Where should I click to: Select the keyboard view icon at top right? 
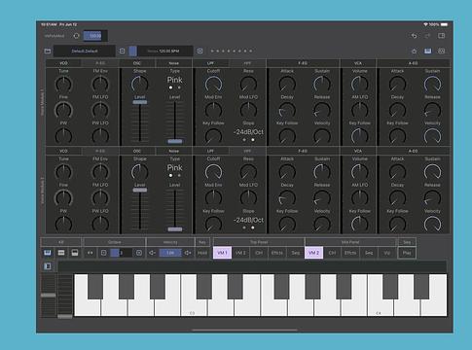point(428,51)
